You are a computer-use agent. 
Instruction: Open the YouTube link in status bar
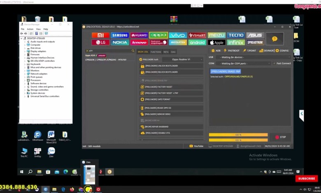(196, 146)
